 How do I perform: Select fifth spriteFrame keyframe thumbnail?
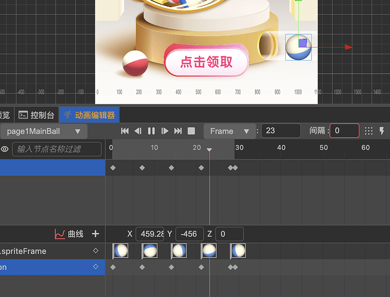[238, 251]
